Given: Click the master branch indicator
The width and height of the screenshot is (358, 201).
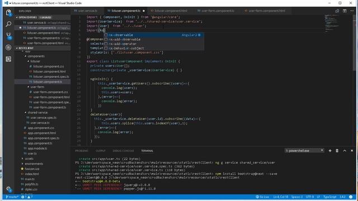Looking at the screenshot, I should pyautogui.click(x=12, y=197).
